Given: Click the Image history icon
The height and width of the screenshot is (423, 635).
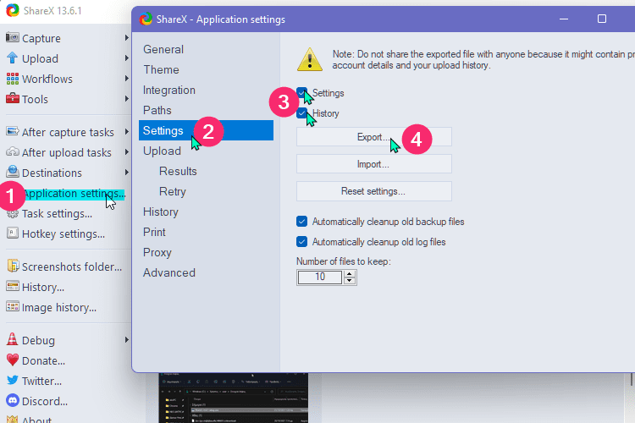Looking at the screenshot, I should [12, 306].
